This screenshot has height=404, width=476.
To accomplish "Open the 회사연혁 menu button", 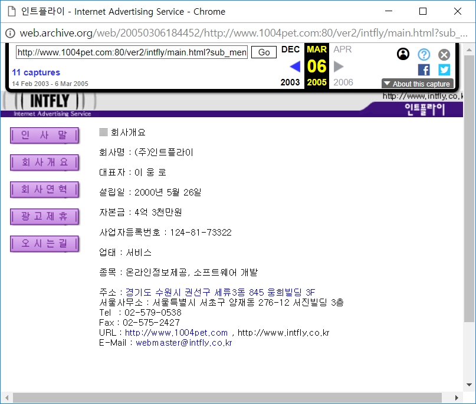I will point(44,190).
